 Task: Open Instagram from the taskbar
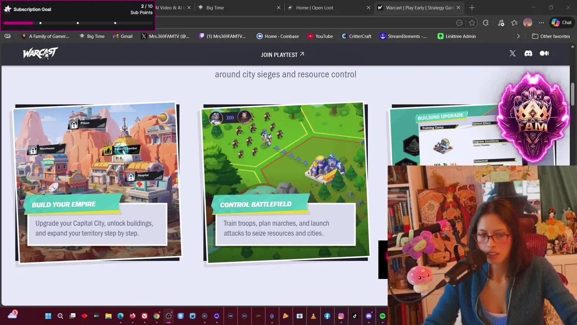pos(341,316)
